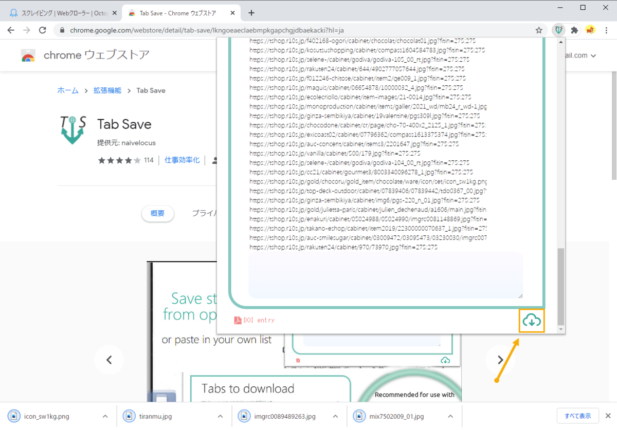Expand options for mix7502009_01.jpg download

tap(450, 416)
